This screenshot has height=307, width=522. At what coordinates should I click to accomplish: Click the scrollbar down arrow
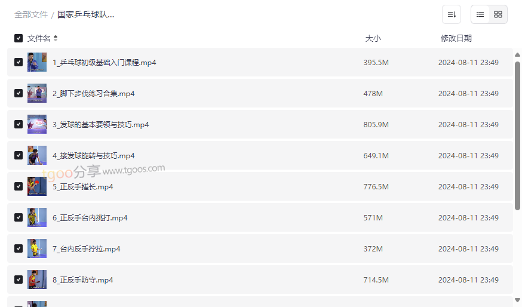tap(517, 300)
